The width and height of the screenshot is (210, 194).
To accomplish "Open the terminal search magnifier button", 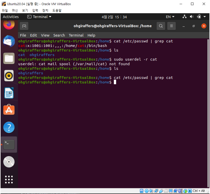I will coord(161,26).
